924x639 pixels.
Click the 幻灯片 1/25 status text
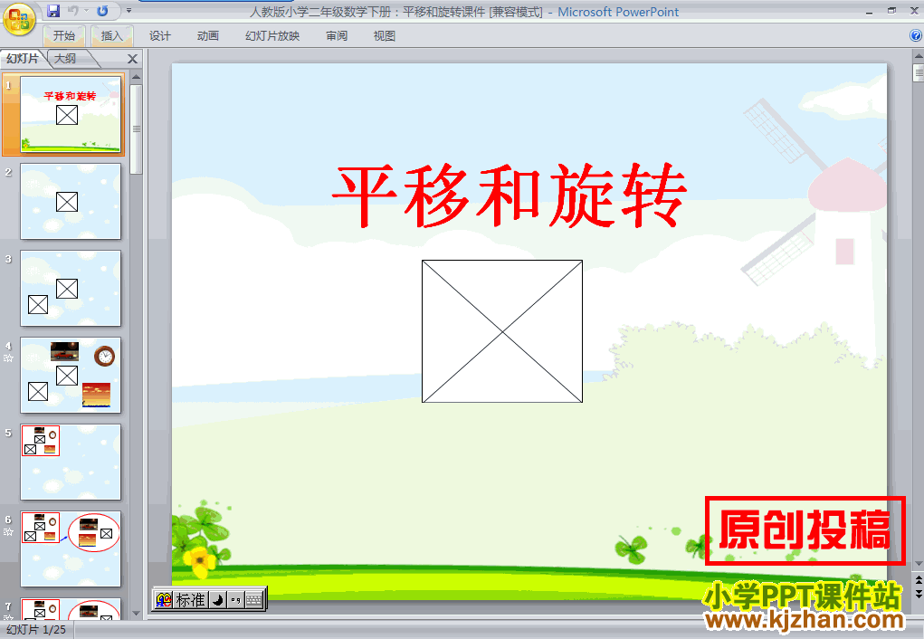(36, 630)
